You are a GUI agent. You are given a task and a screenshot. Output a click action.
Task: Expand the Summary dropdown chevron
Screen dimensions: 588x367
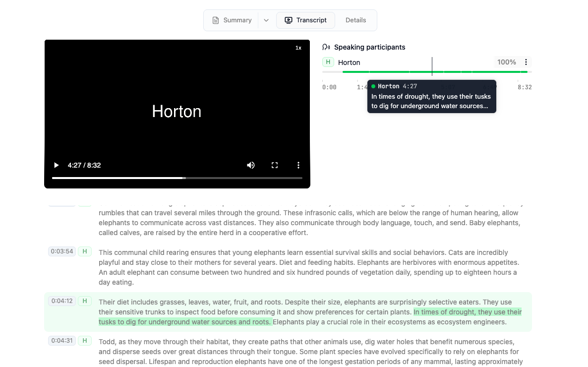tap(266, 20)
